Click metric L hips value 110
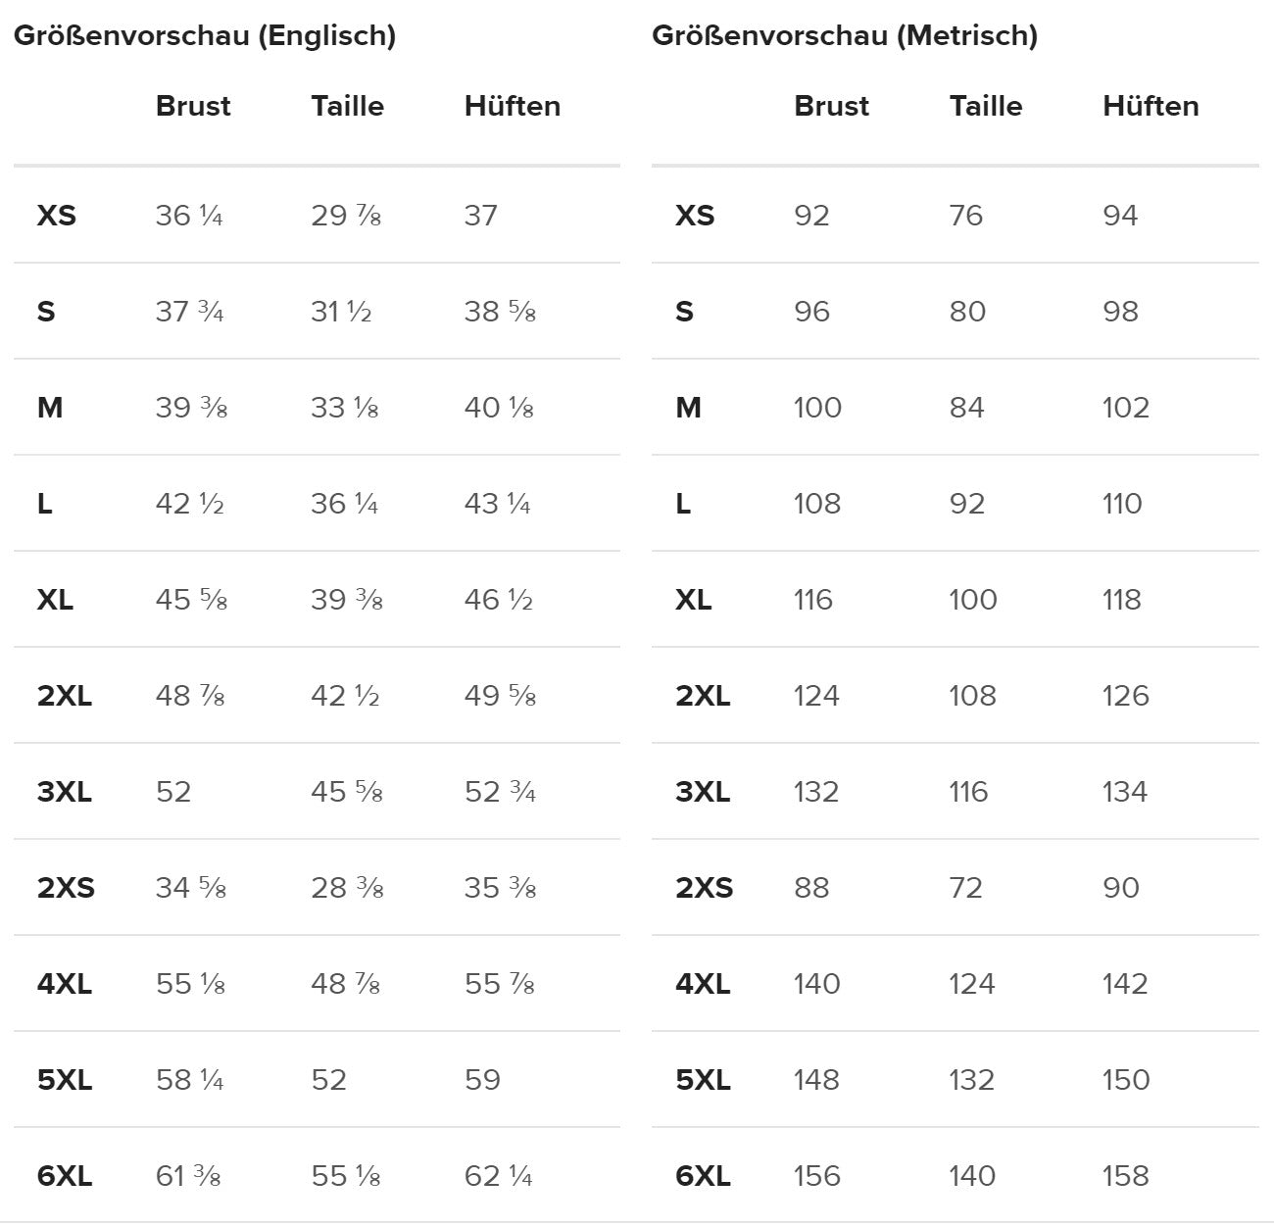The image size is (1274, 1227). 1122,504
